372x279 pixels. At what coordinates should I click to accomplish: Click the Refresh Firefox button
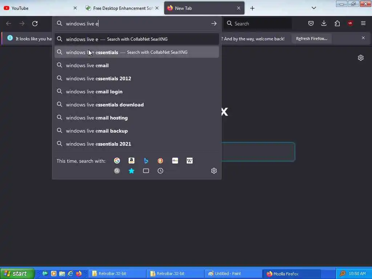[x=311, y=39]
